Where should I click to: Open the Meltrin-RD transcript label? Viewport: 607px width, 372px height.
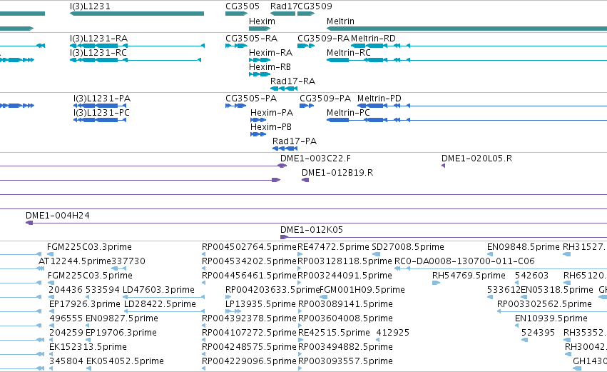click(x=373, y=39)
